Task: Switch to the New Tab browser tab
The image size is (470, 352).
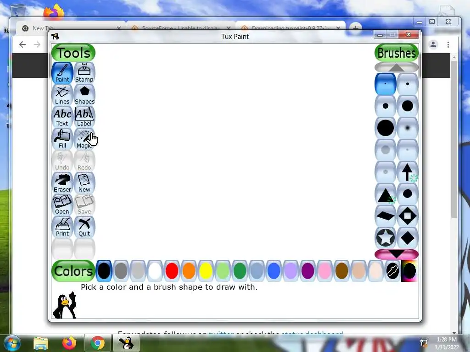Action: coord(71,28)
